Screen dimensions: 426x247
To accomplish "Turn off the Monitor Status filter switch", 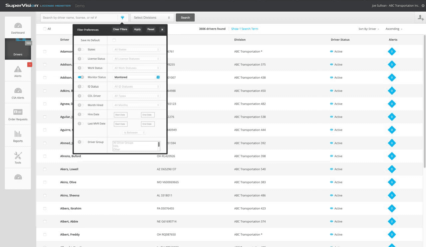I will pos(81,77).
